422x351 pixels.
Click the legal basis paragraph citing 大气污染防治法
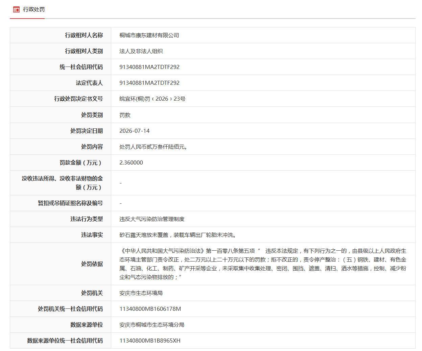(263, 264)
